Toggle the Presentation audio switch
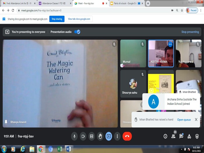This screenshot has height=153, width=204. pyautogui.click(x=77, y=32)
